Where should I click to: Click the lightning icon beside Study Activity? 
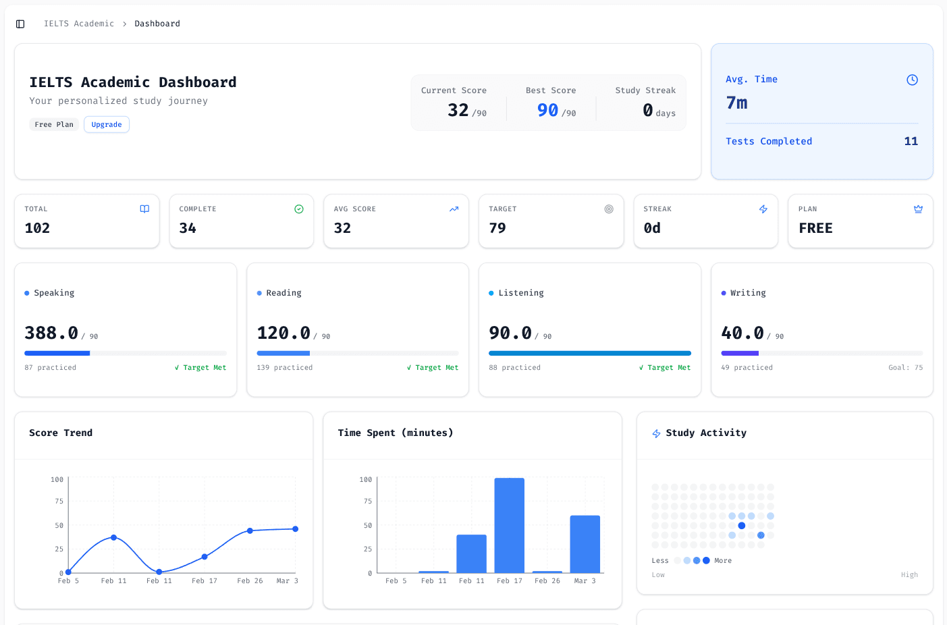tap(656, 433)
